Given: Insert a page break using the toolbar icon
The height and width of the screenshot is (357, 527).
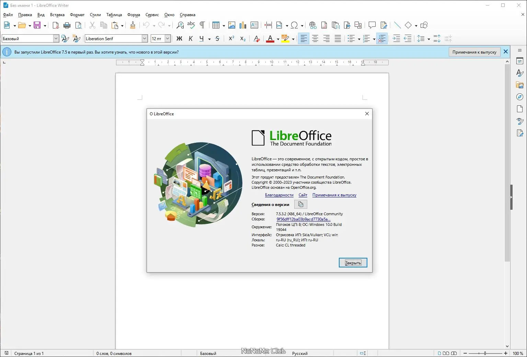Looking at the screenshot, I should [268, 25].
